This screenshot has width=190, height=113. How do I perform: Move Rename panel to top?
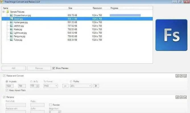coord(177,97)
